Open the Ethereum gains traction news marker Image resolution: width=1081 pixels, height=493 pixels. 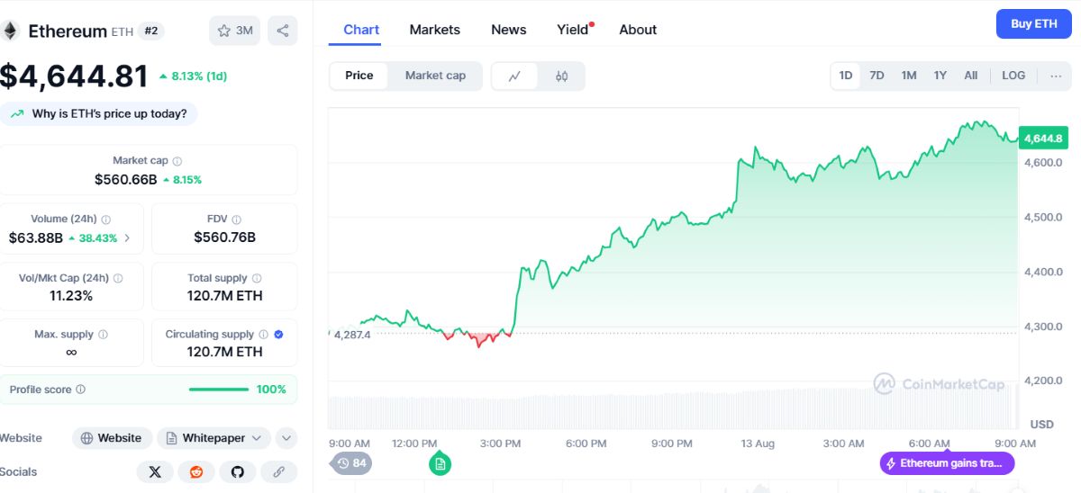[x=948, y=463]
